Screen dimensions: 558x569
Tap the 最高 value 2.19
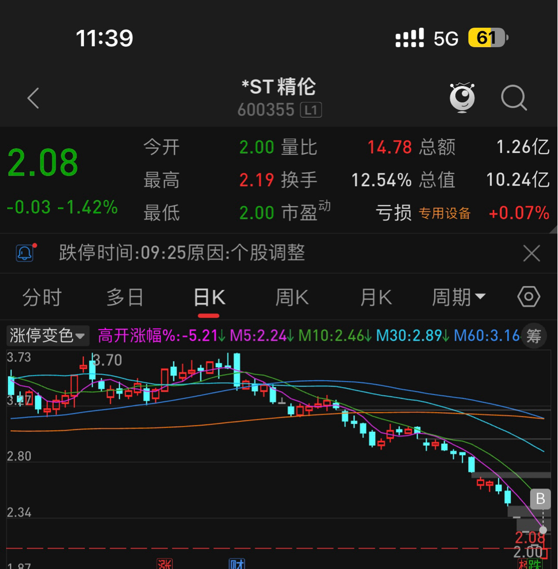pyautogui.click(x=257, y=180)
